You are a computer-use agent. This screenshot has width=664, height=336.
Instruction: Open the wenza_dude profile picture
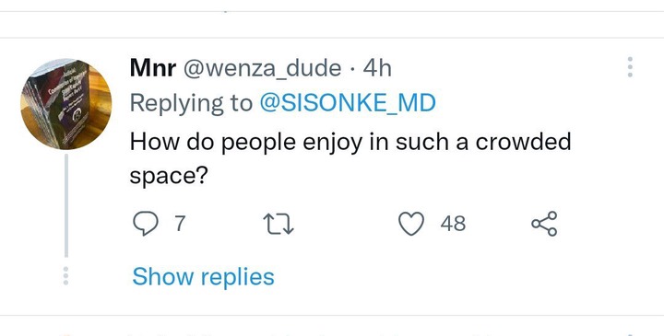tap(66, 104)
